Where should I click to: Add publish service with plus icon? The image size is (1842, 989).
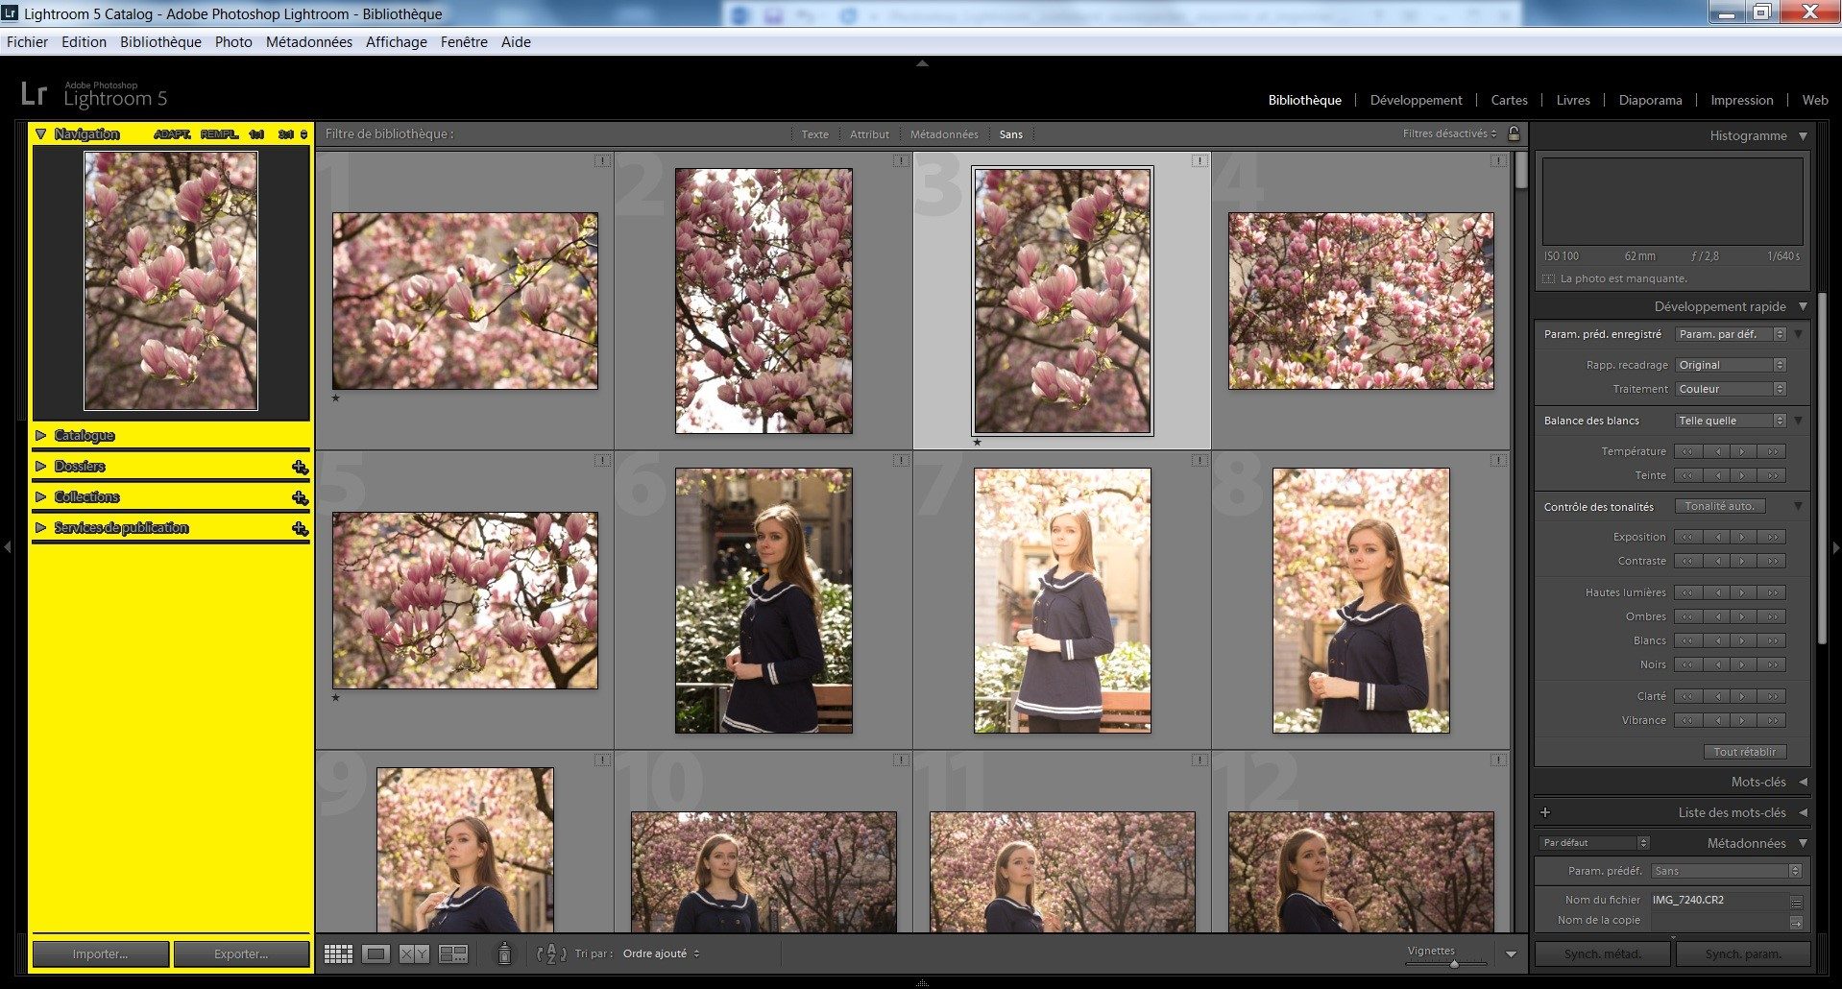(x=300, y=528)
